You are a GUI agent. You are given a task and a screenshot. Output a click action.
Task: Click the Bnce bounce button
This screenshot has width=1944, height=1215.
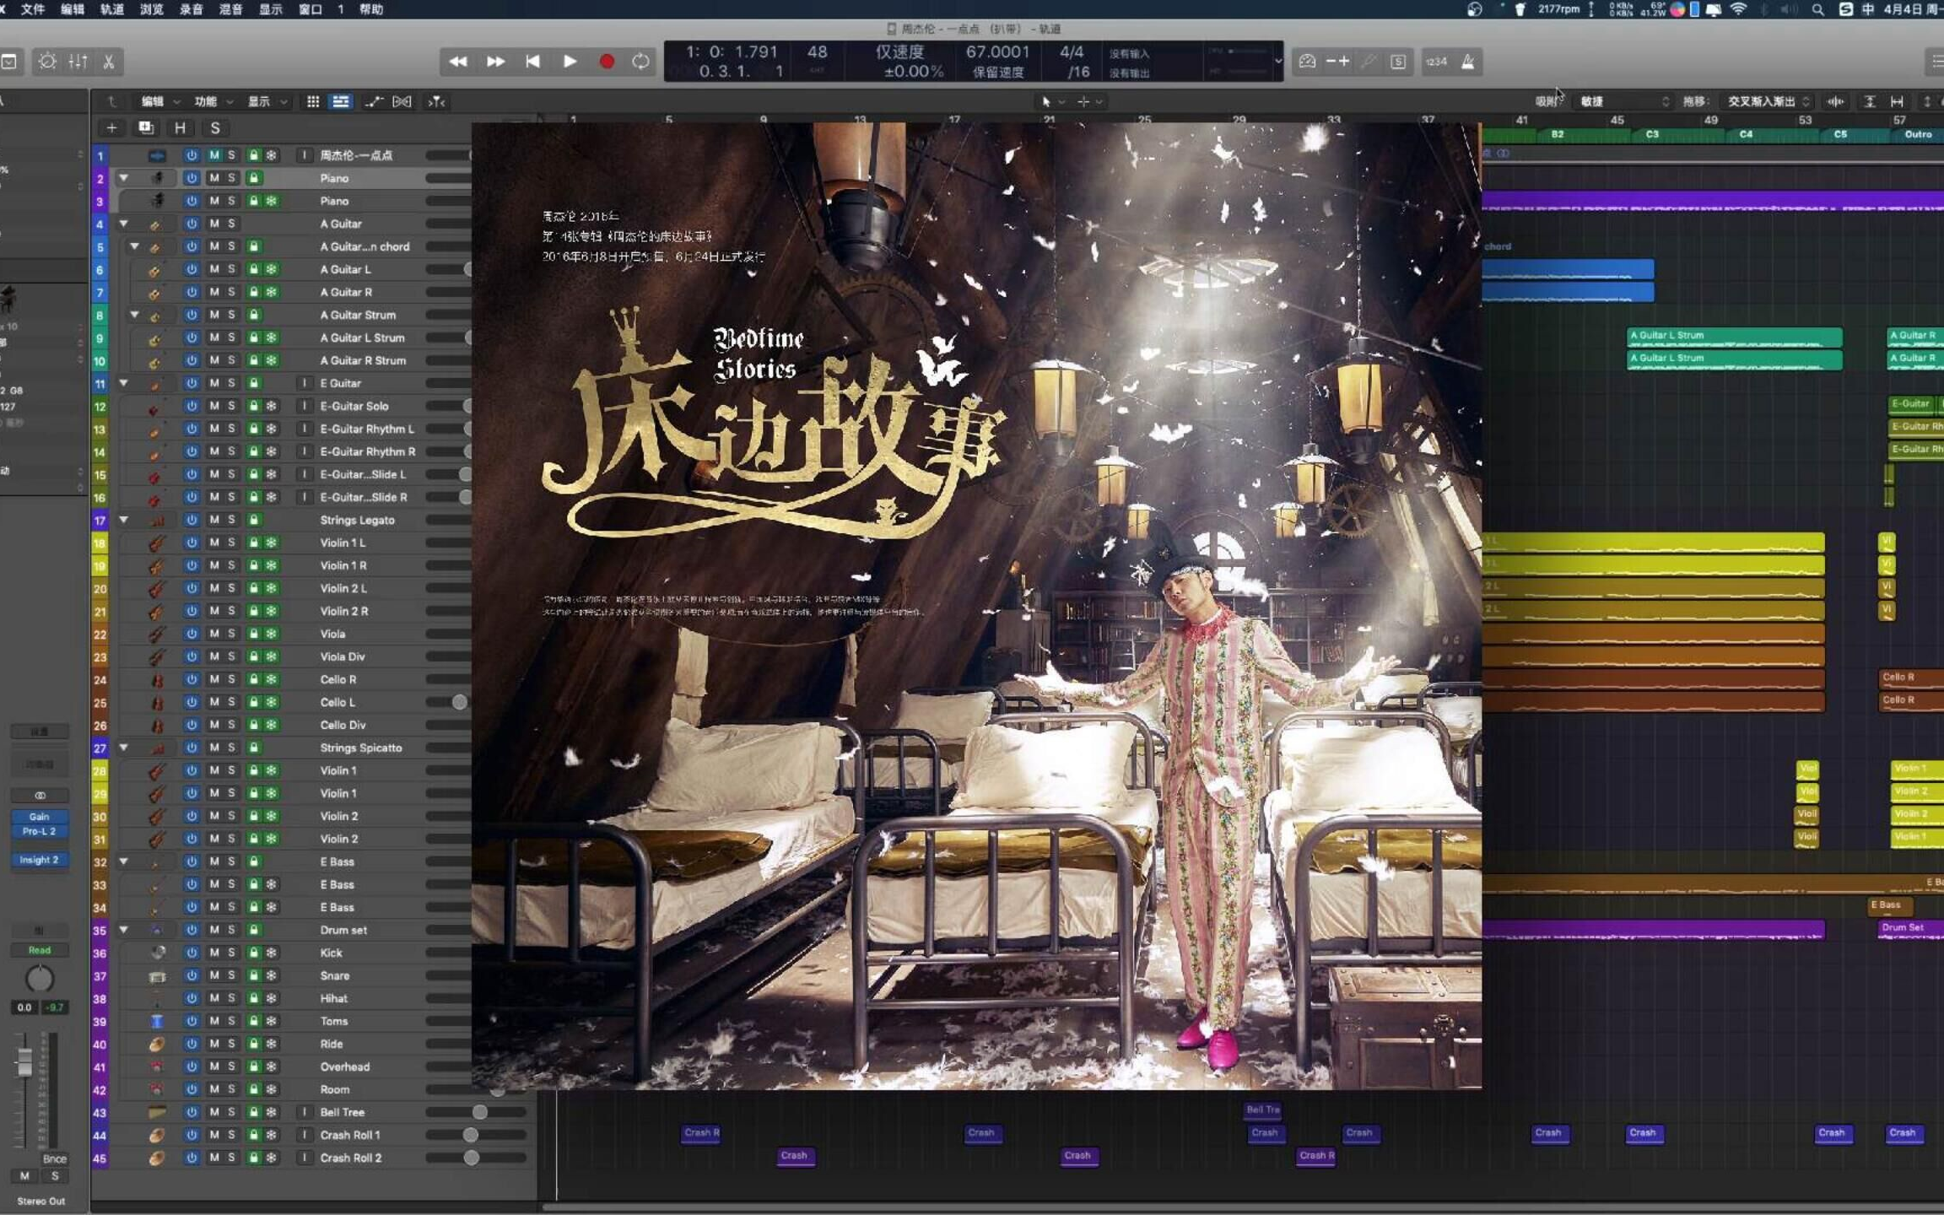pos(54,1159)
